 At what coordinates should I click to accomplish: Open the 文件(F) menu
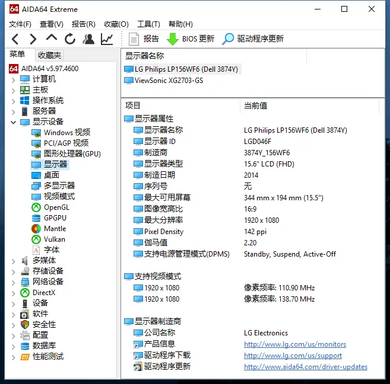point(20,24)
